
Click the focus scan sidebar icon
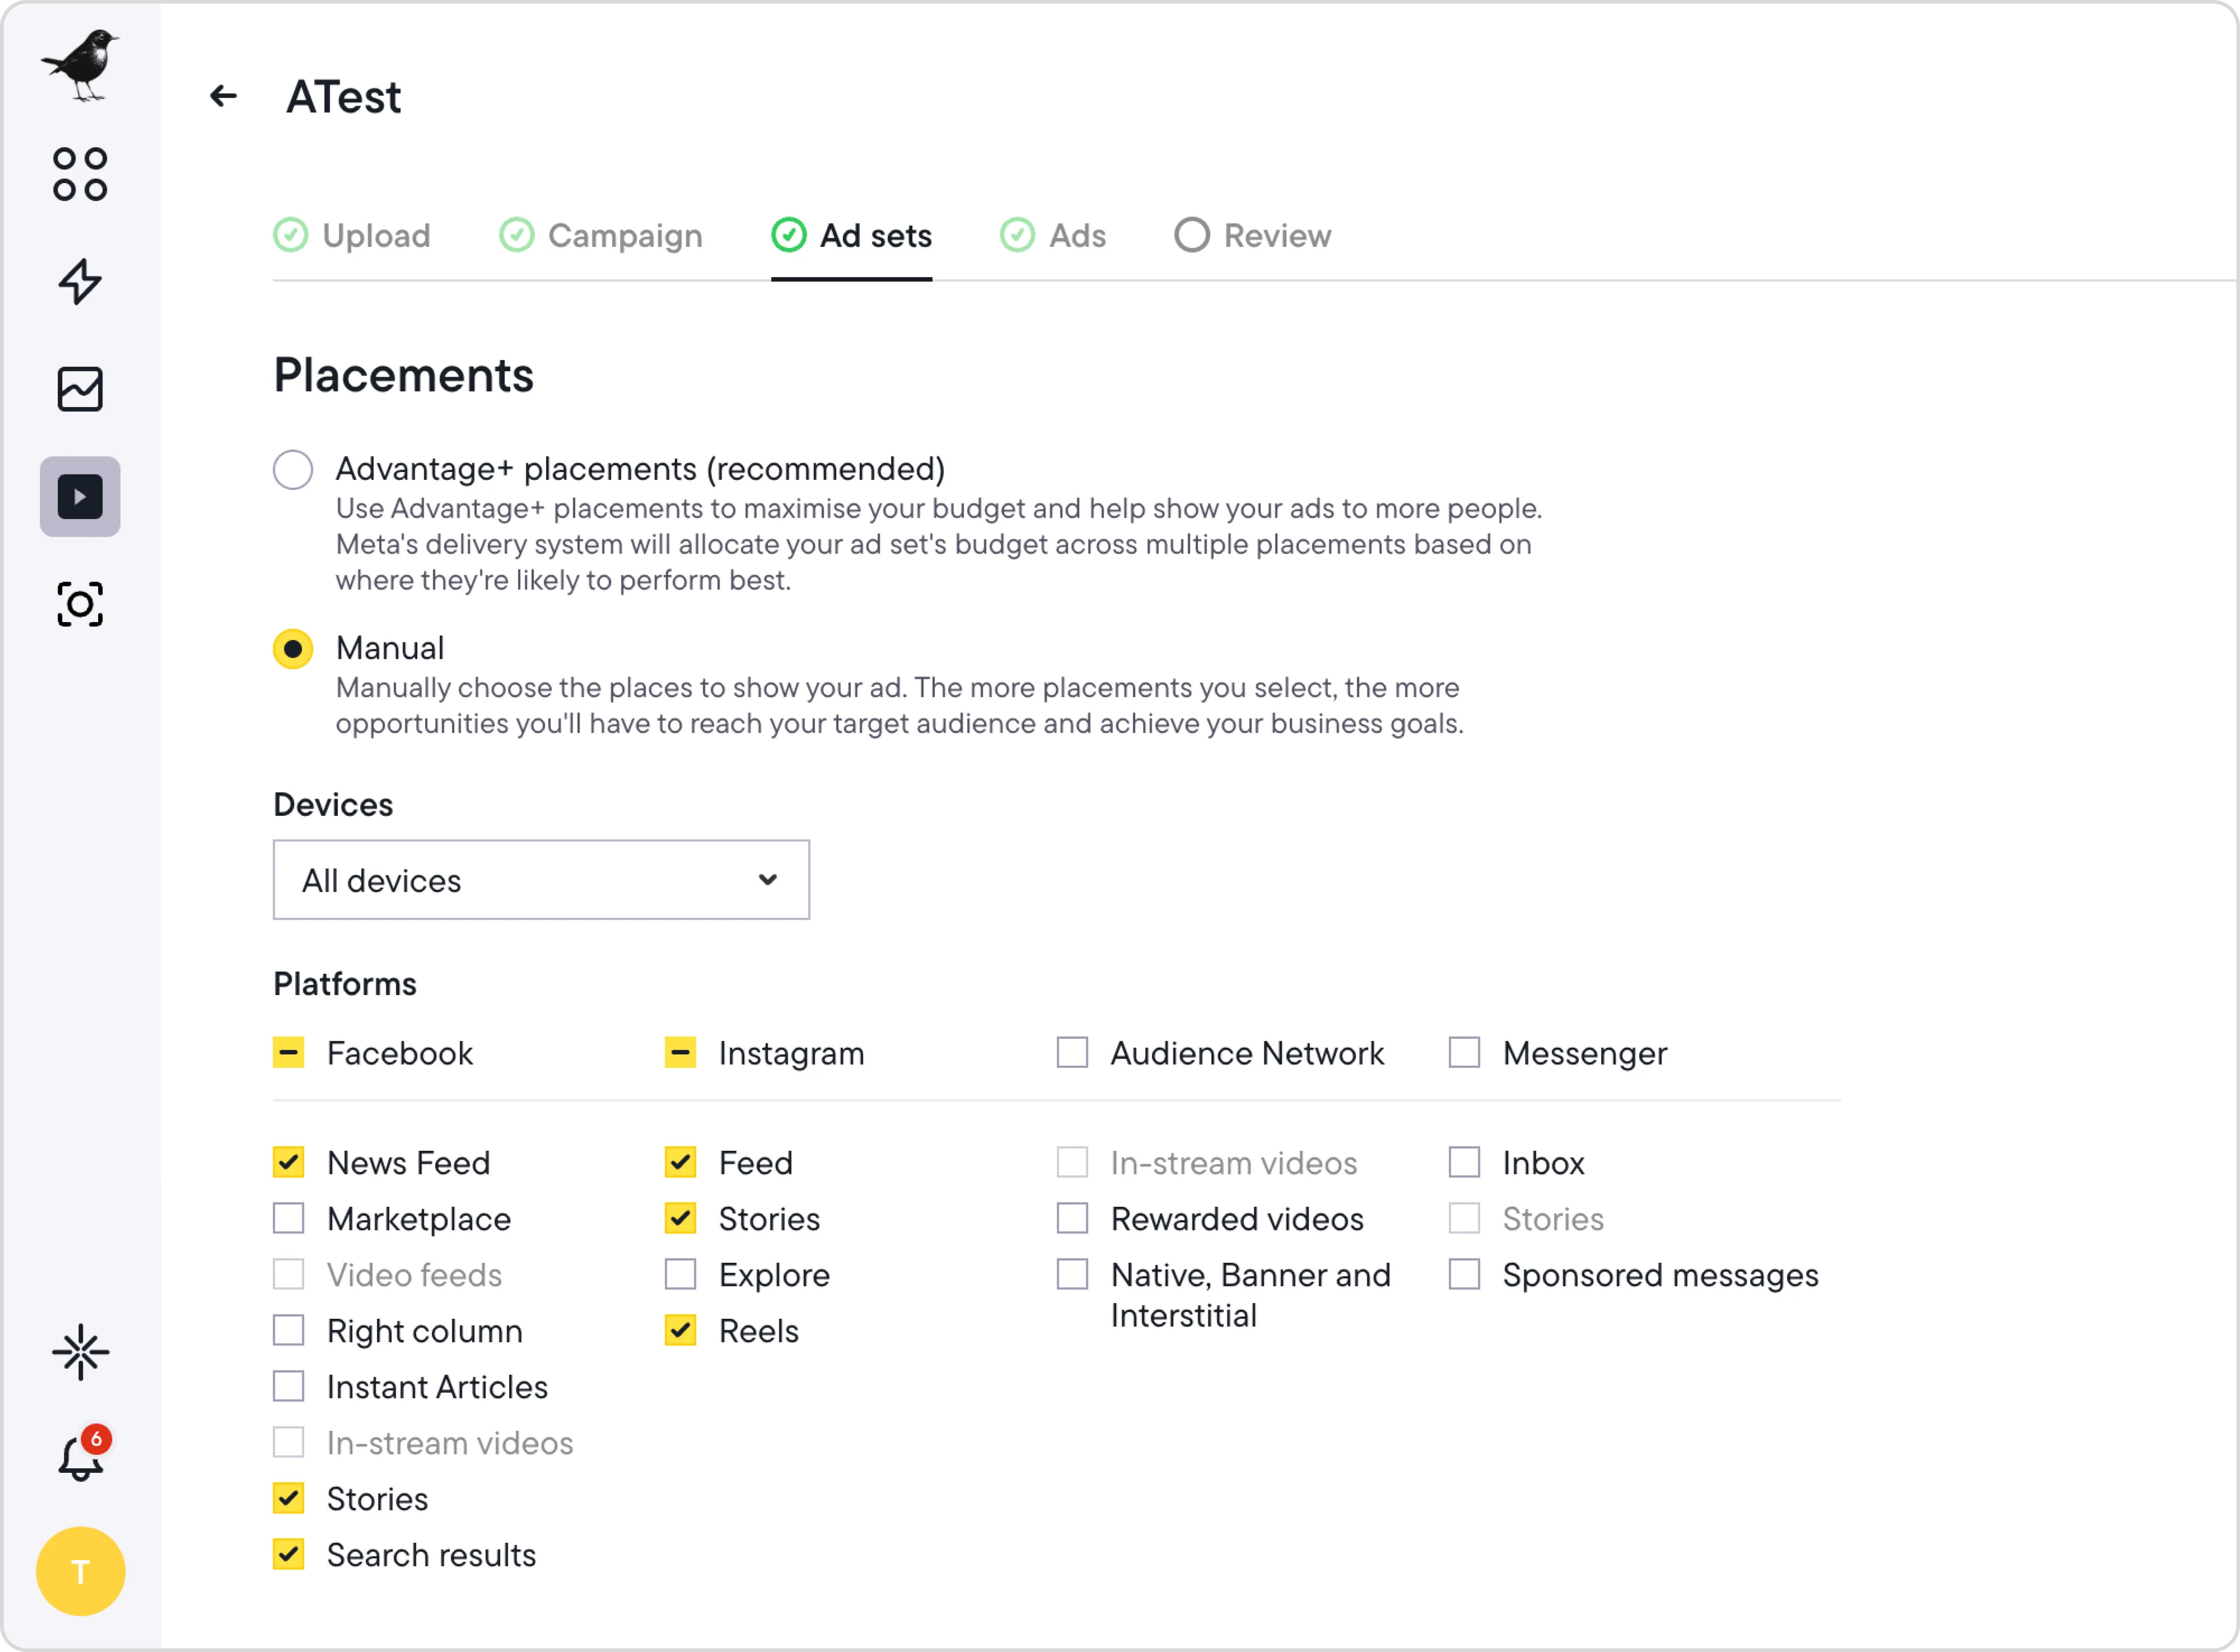point(80,604)
